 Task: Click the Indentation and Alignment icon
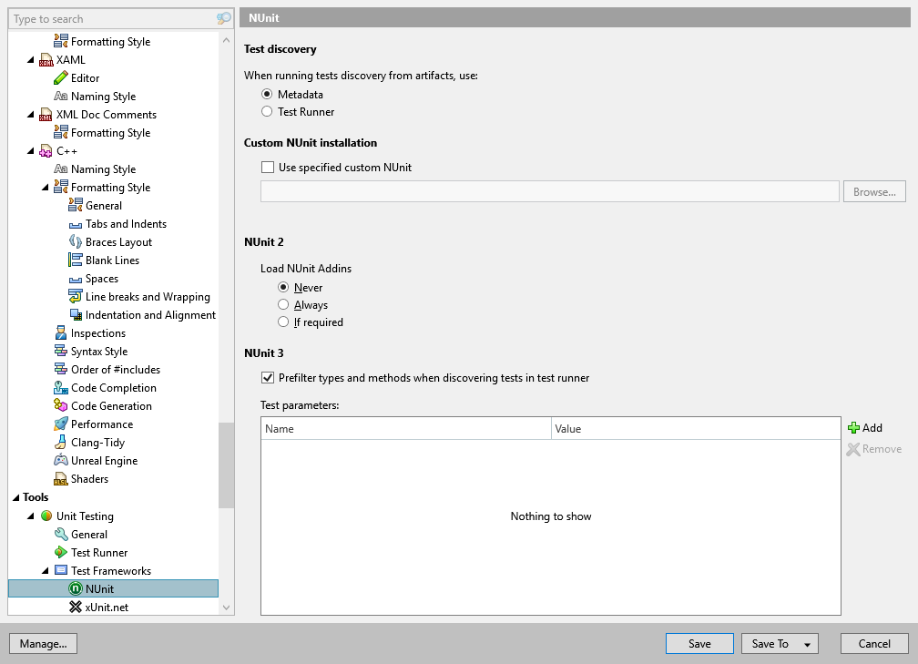[x=75, y=315]
